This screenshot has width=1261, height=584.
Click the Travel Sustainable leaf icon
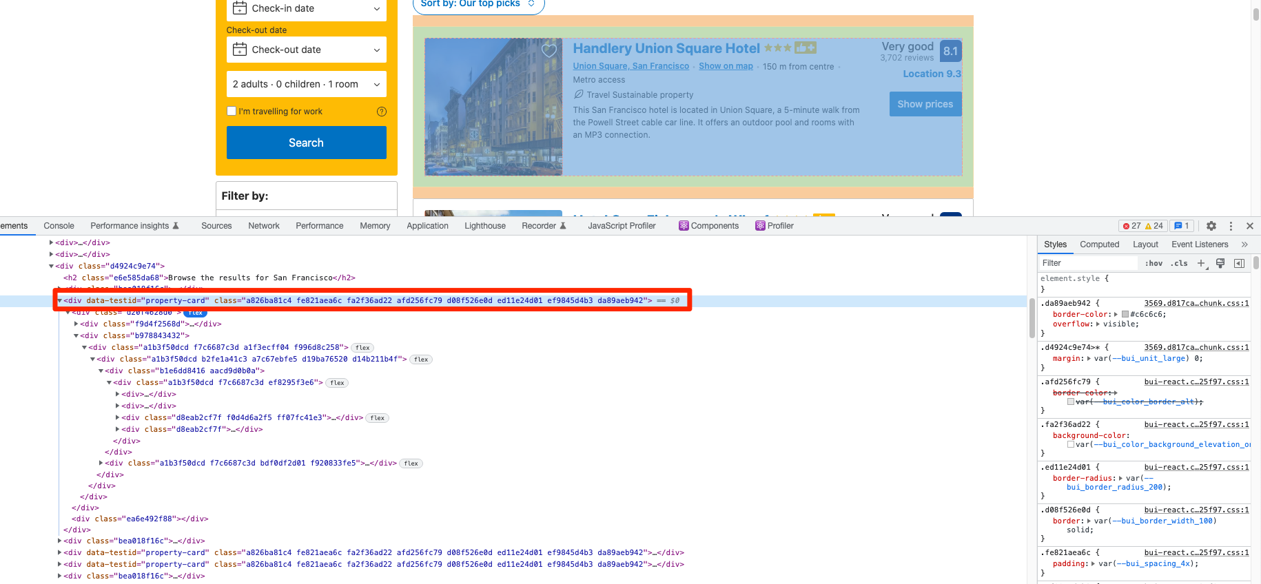[579, 94]
